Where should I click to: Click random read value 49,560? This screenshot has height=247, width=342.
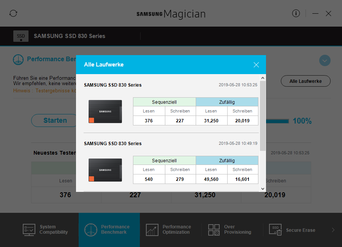(x=211, y=179)
